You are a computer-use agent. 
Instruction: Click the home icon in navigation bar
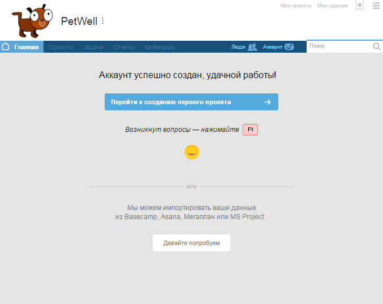pyautogui.click(x=5, y=46)
